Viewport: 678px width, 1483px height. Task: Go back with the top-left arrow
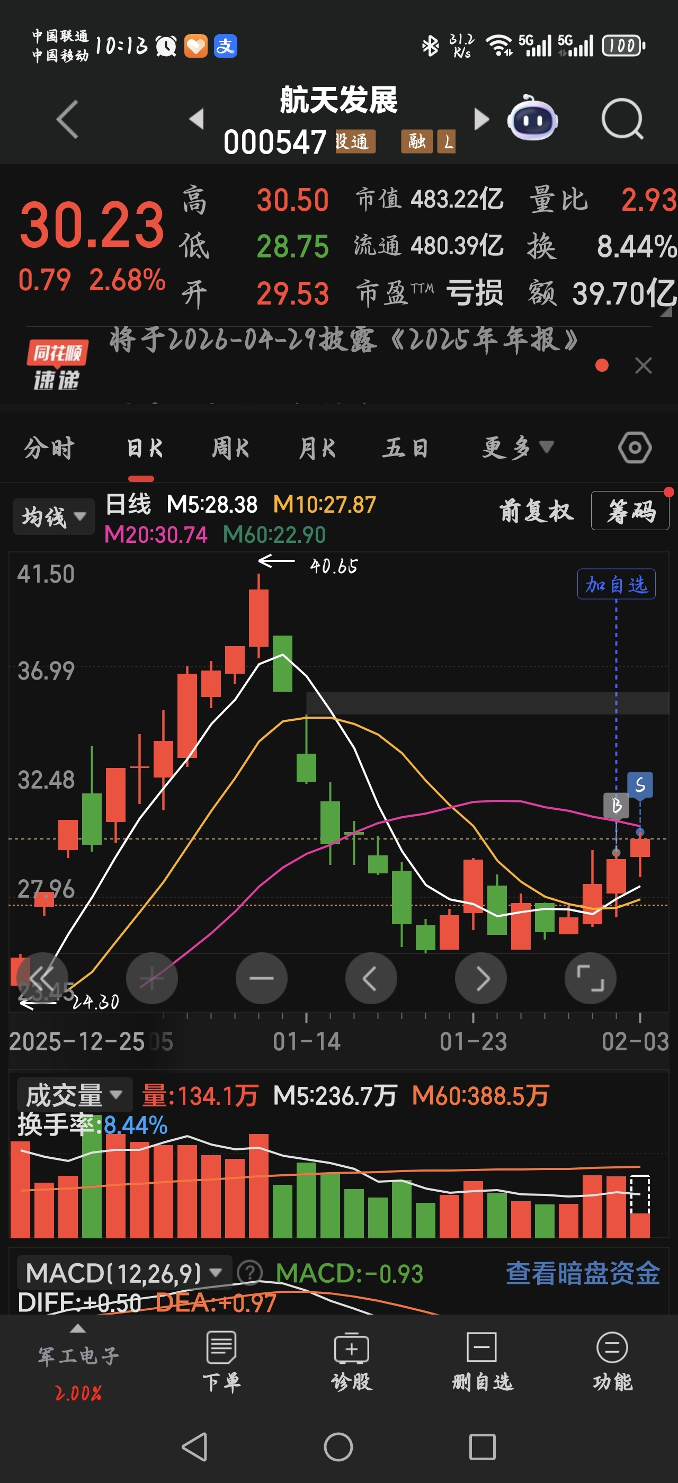(68, 119)
